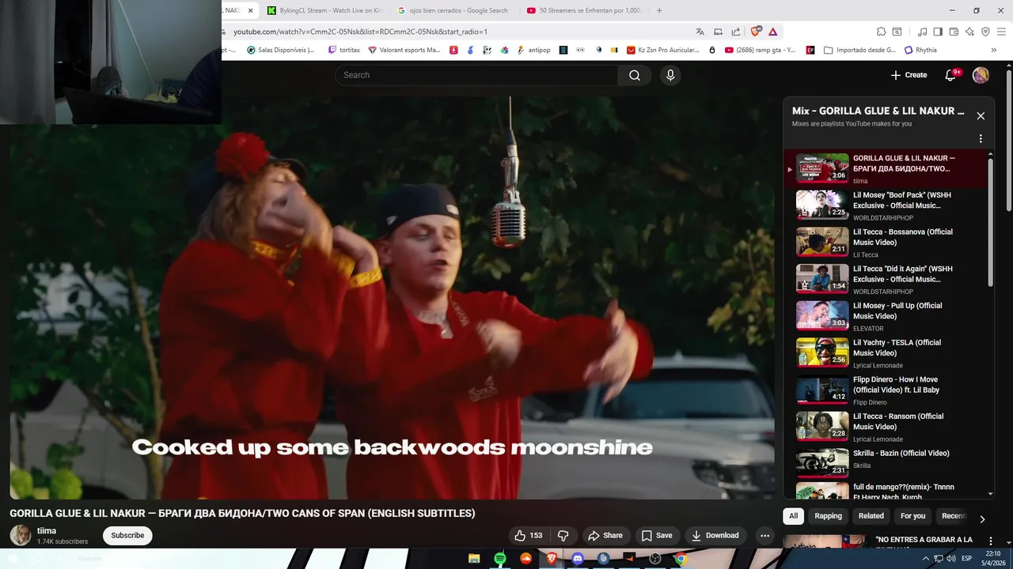
Task: Click the Create button
Action: tap(909, 75)
